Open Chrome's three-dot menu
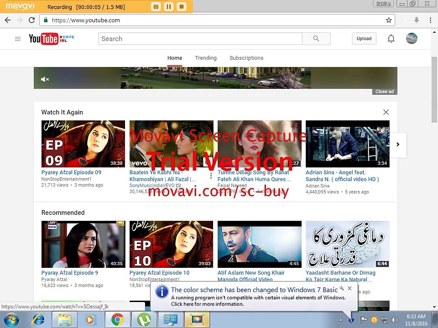This screenshot has height=328, width=438. 430,20
